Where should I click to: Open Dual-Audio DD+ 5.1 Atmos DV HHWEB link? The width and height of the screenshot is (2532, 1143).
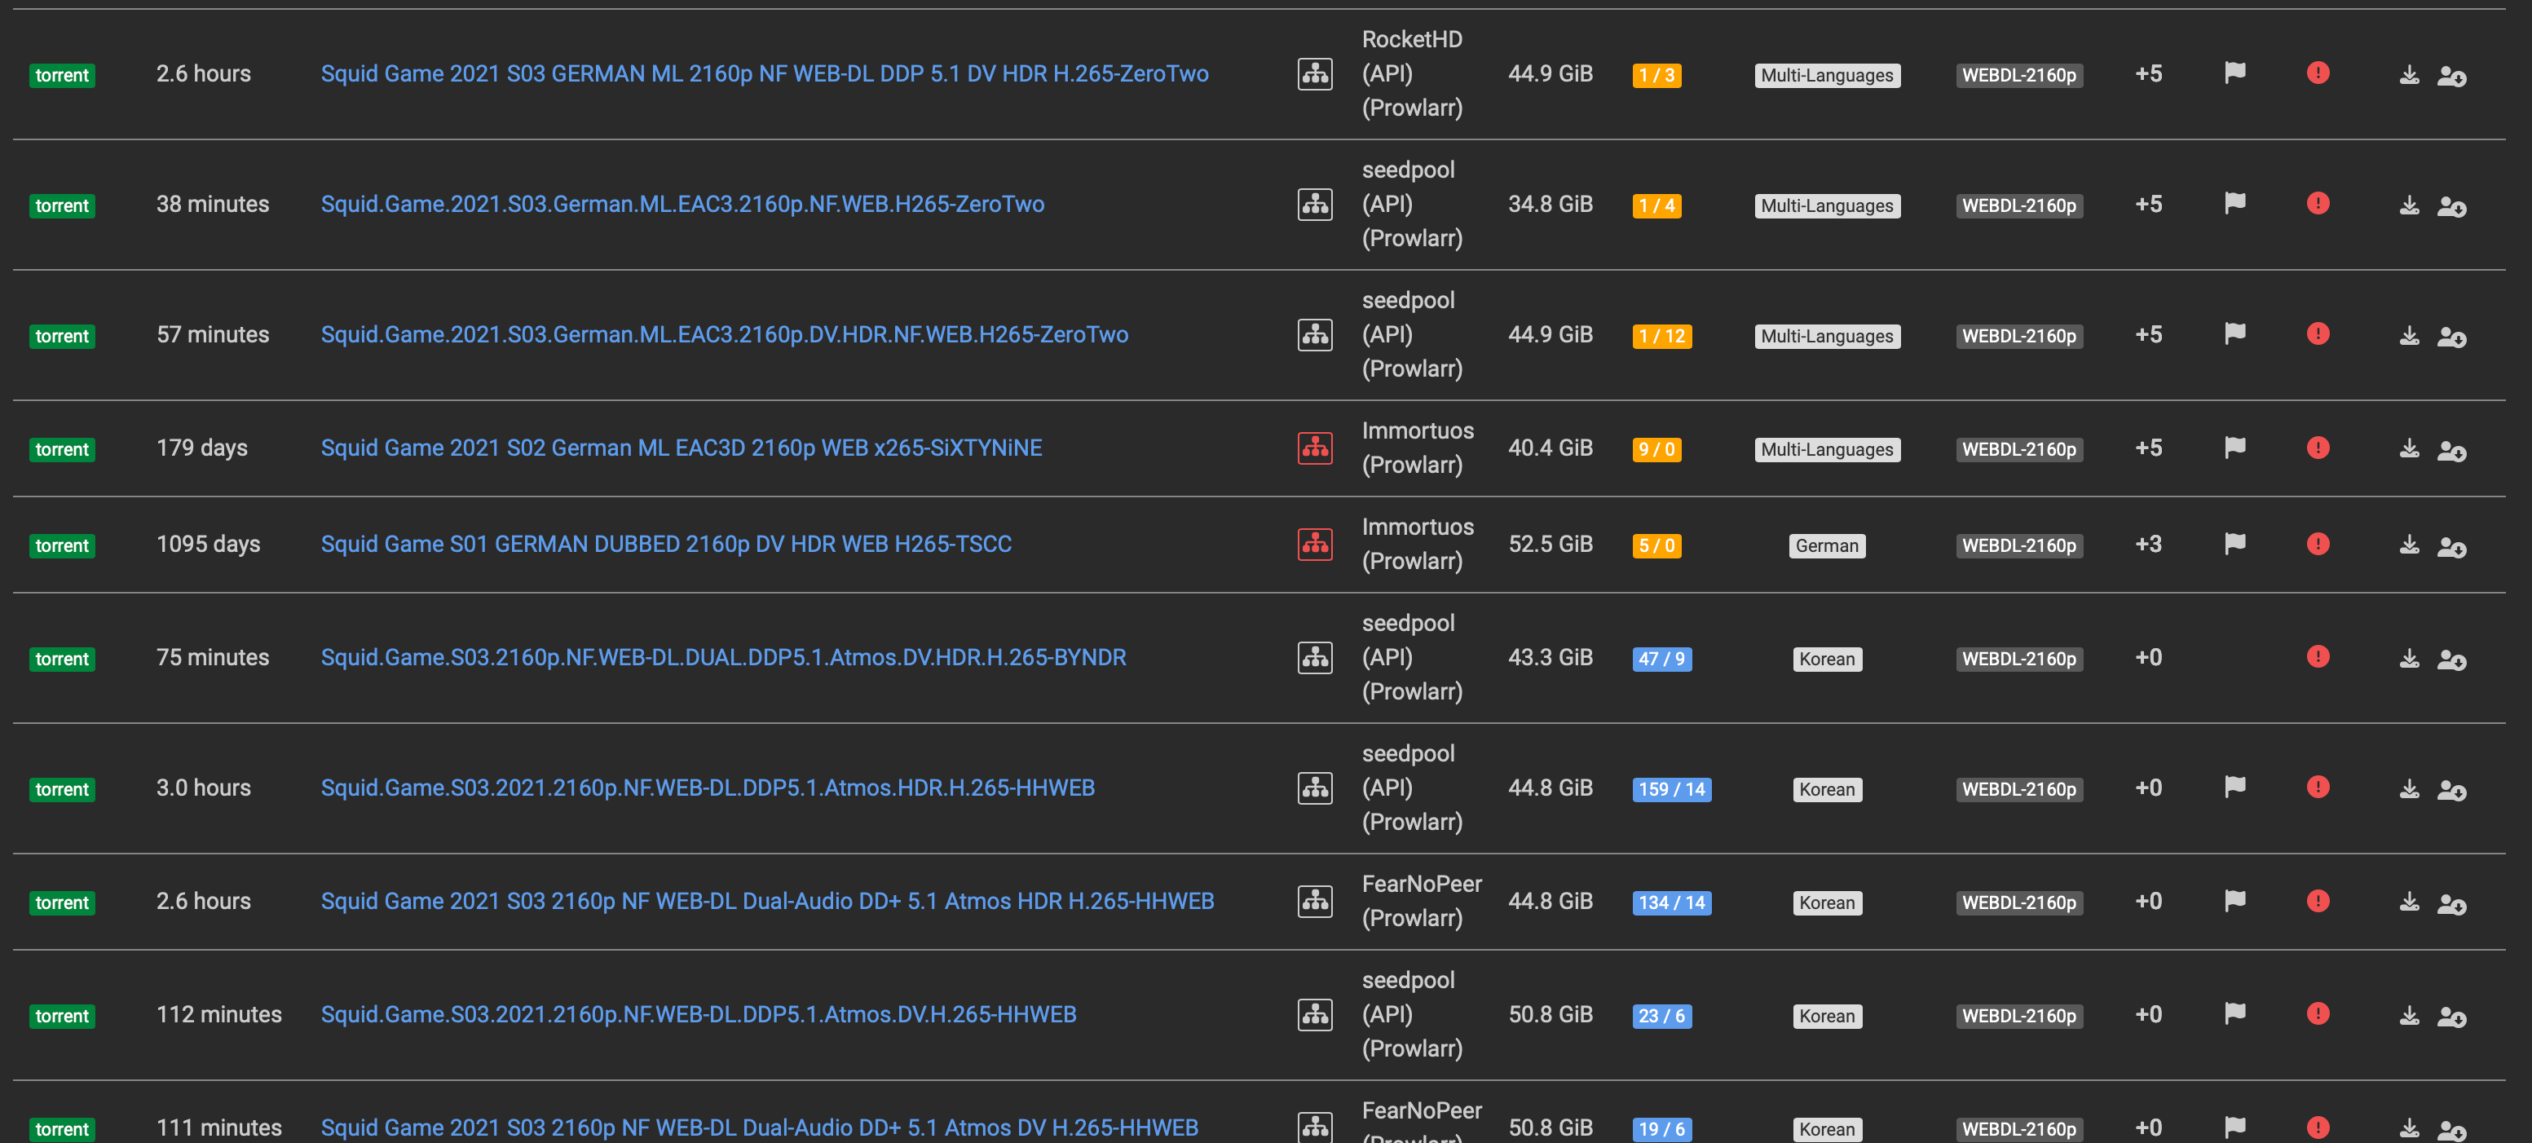click(x=759, y=1128)
